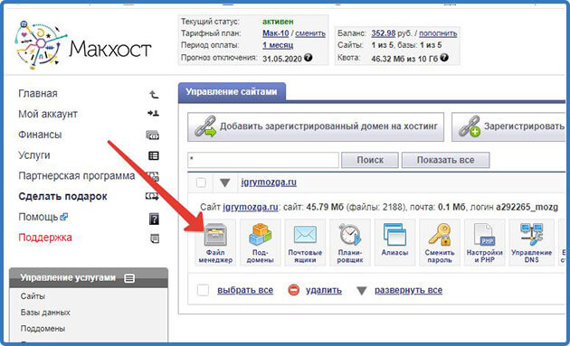Screen dimensions: 570x346
Task: Click the Главная sidebar arrow icon
Action: point(154,94)
